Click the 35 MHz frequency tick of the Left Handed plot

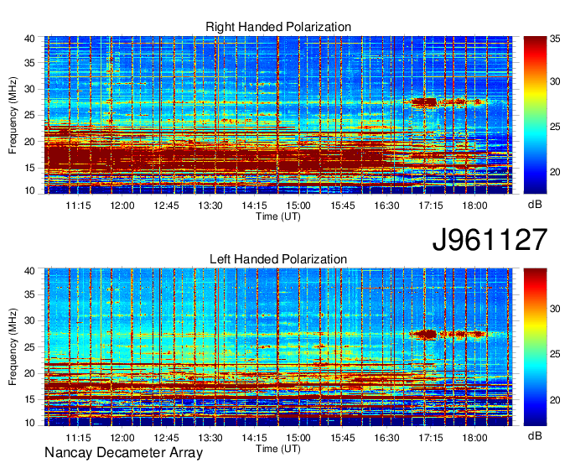click(29, 294)
